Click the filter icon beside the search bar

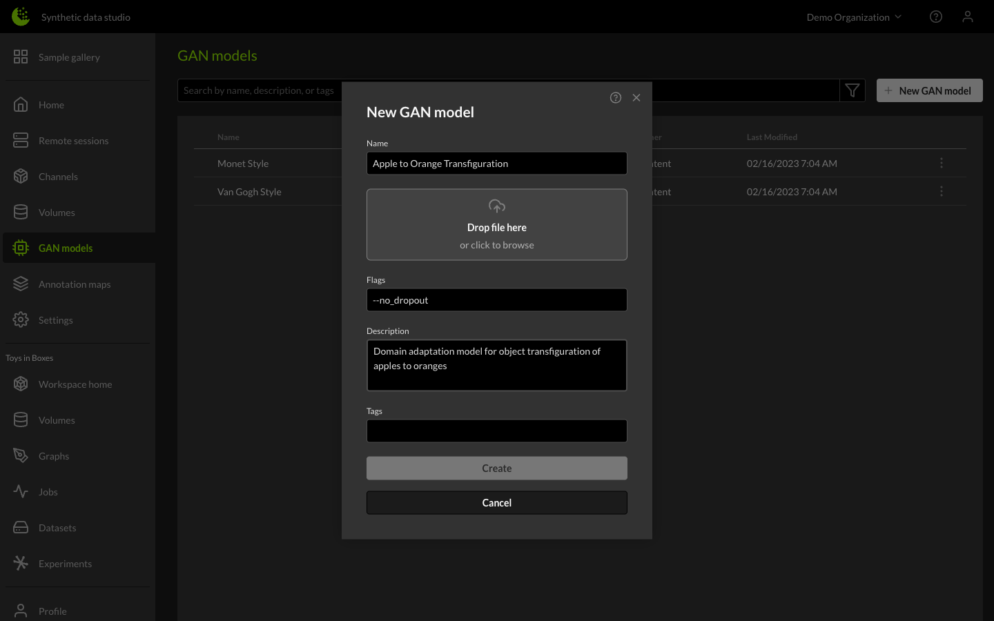coord(852,90)
